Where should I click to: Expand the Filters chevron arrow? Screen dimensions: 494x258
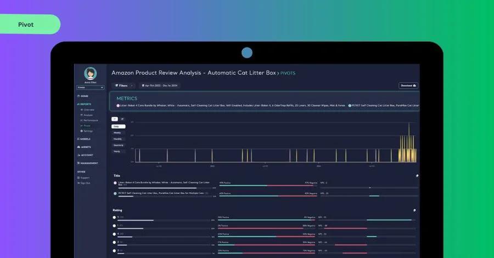132,85
